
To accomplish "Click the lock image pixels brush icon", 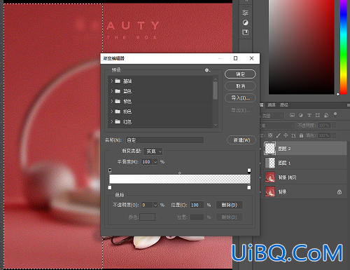I will (x=278, y=135).
